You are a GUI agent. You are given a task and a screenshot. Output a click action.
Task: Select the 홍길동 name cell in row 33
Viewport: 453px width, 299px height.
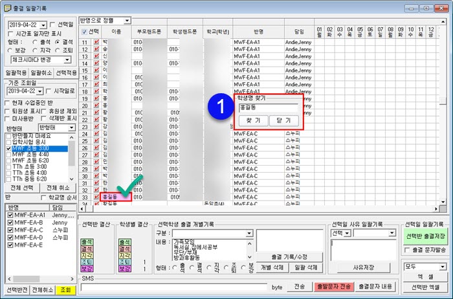coord(116,197)
